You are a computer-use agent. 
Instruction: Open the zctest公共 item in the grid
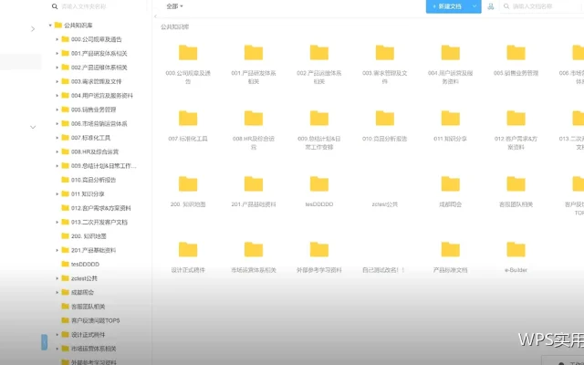pyautogui.click(x=385, y=204)
